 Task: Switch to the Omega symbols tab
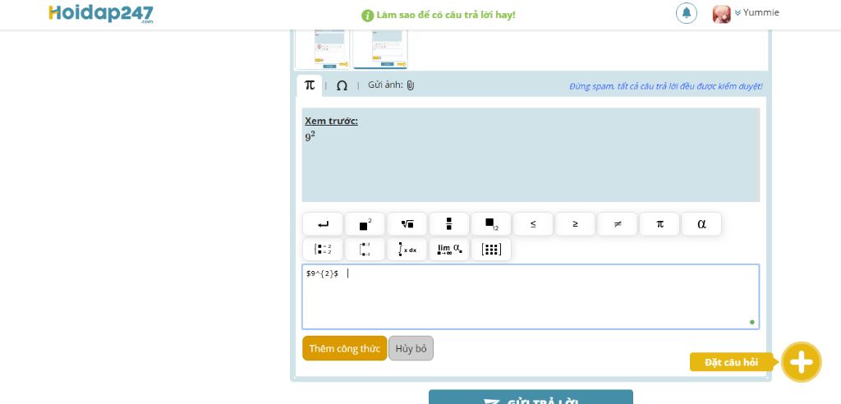pos(342,85)
